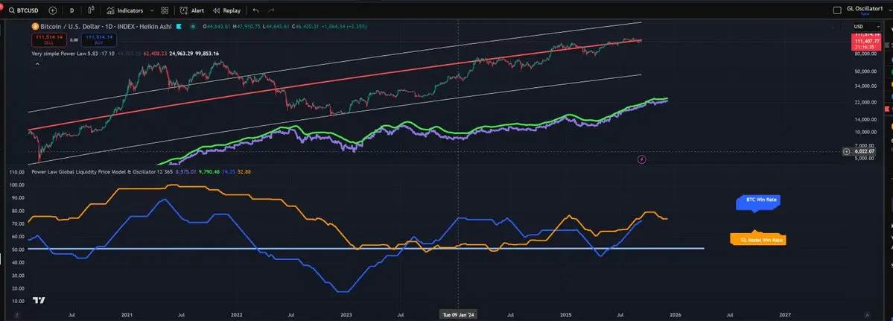This screenshot has width=893, height=321.
Task: Open the D timeframe interval selector
Action: [71, 10]
